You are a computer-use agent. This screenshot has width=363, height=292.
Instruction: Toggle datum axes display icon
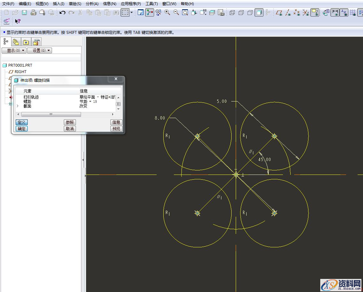[x=288, y=13]
